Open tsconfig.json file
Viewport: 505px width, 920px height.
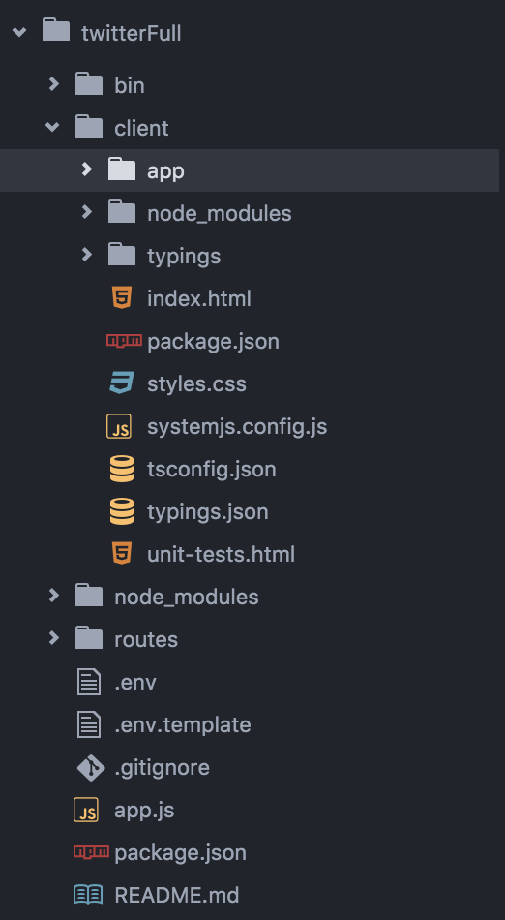212,470
